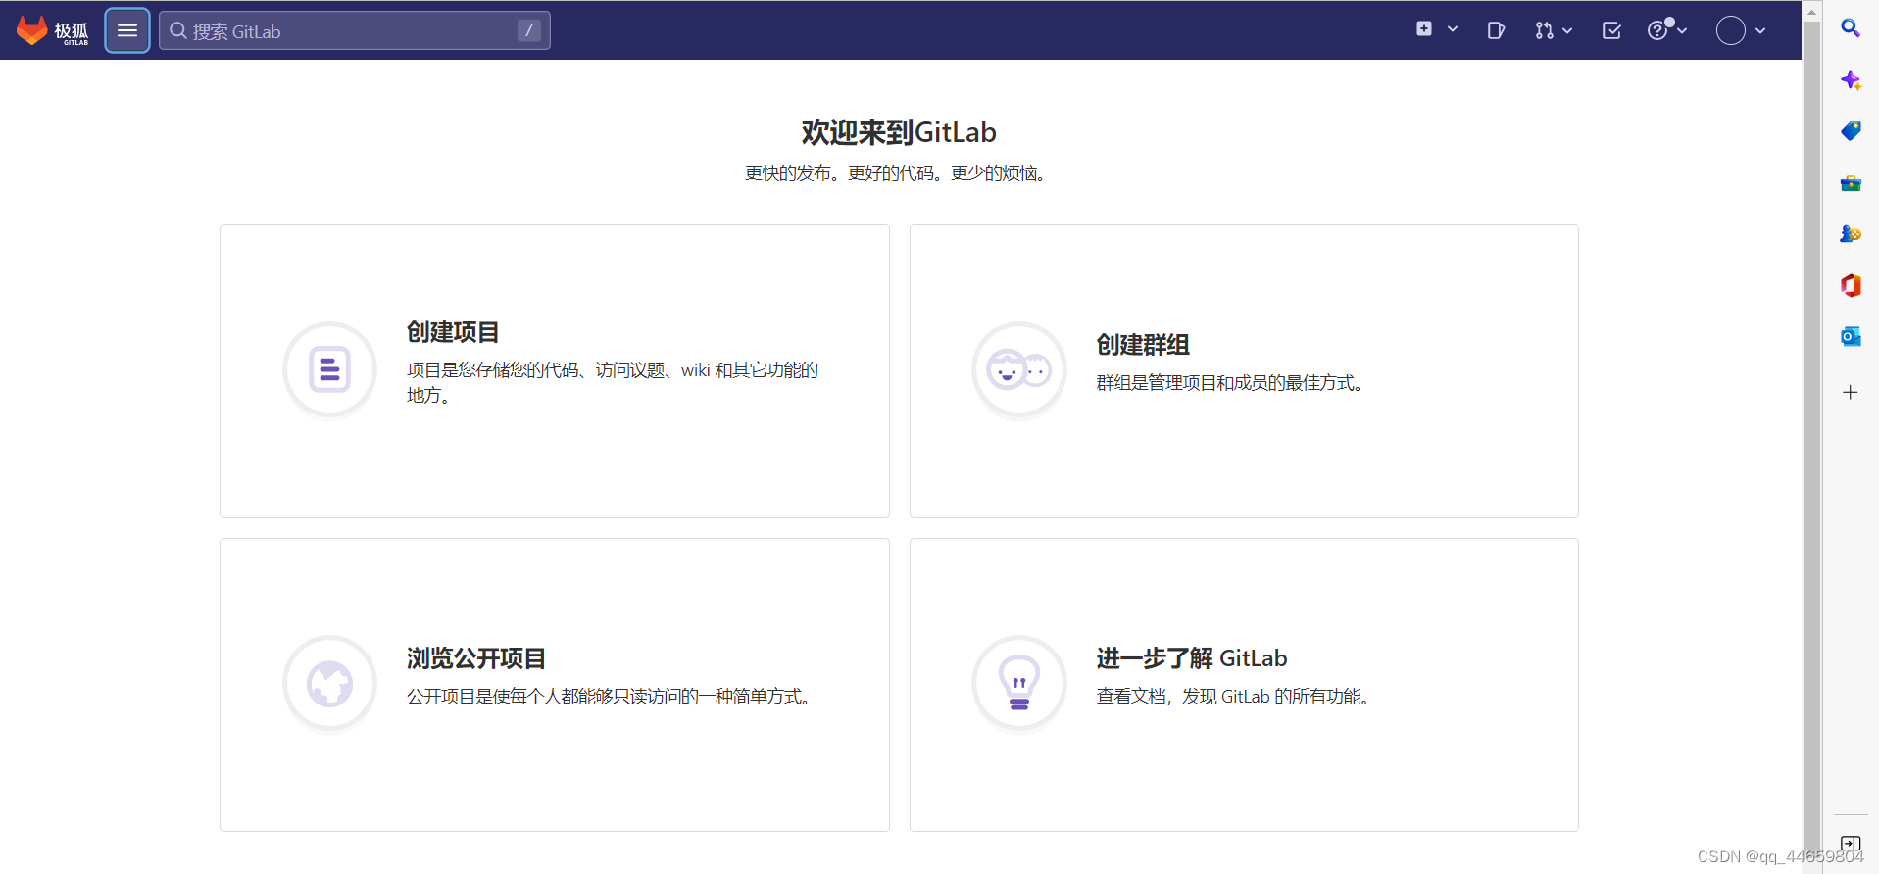Screen dimensions: 1879x874
Task: Open the tools briefcase sidebar icon
Action: tap(1851, 183)
